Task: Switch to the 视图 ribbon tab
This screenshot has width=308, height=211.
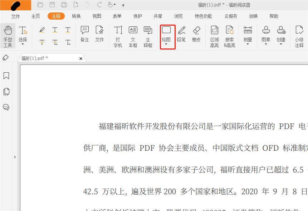Action: 97,16
